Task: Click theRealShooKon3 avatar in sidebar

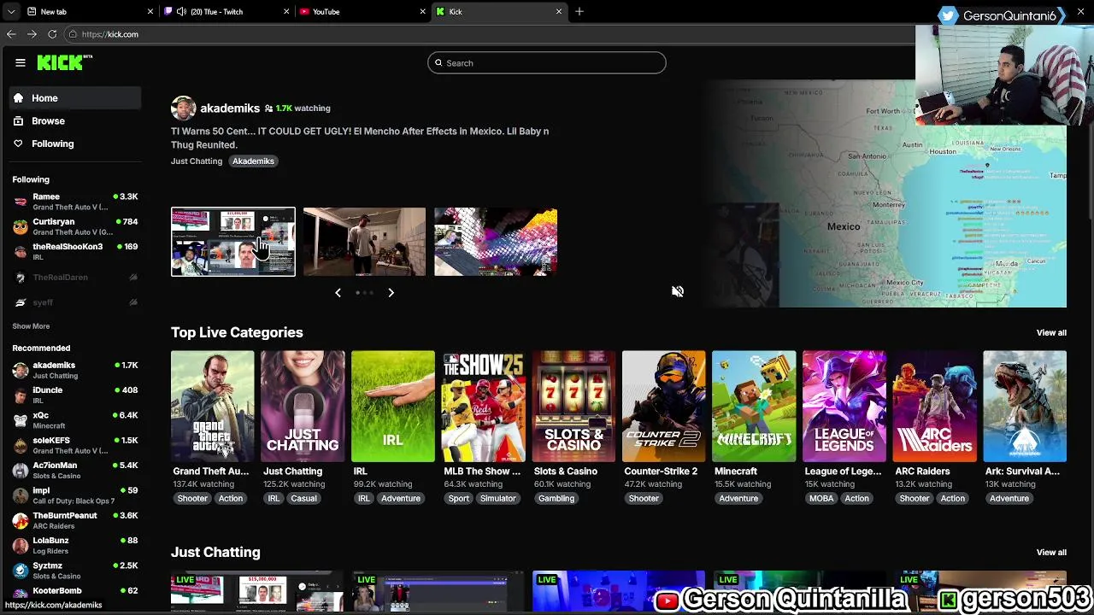Action: (x=21, y=251)
